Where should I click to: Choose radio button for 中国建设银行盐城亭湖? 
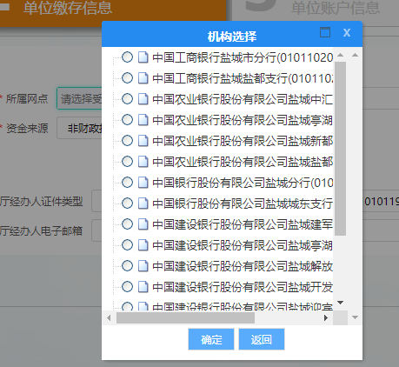click(x=127, y=245)
